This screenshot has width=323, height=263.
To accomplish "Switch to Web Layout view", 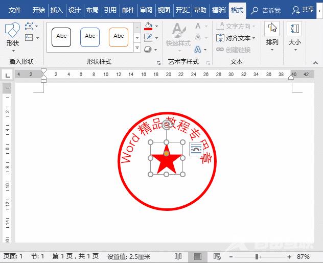I will (217, 256).
